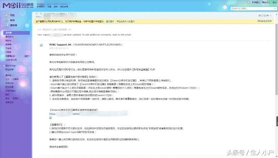
Task: Open the 漂流瓶 drift bottle item
Action: pos(8,75)
